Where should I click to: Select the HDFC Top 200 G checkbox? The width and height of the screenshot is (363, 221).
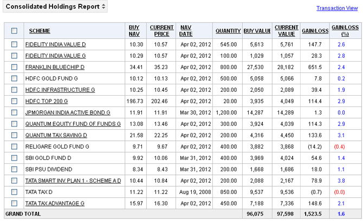pyautogui.click(x=14, y=101)
